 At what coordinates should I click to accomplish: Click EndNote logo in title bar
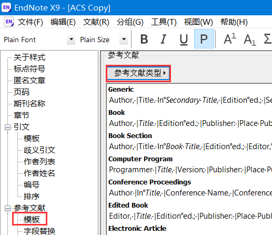6,7
